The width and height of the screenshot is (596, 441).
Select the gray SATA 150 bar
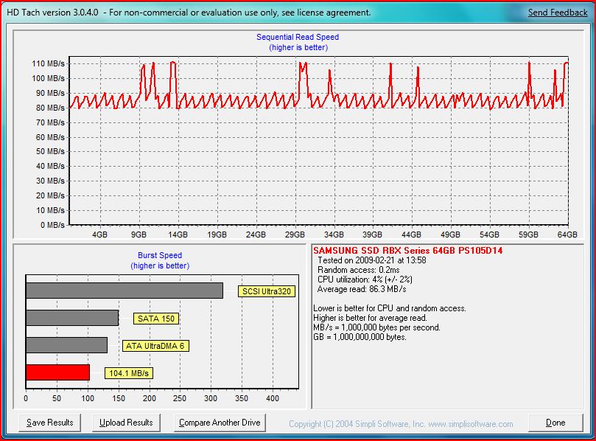click(71, 318)
